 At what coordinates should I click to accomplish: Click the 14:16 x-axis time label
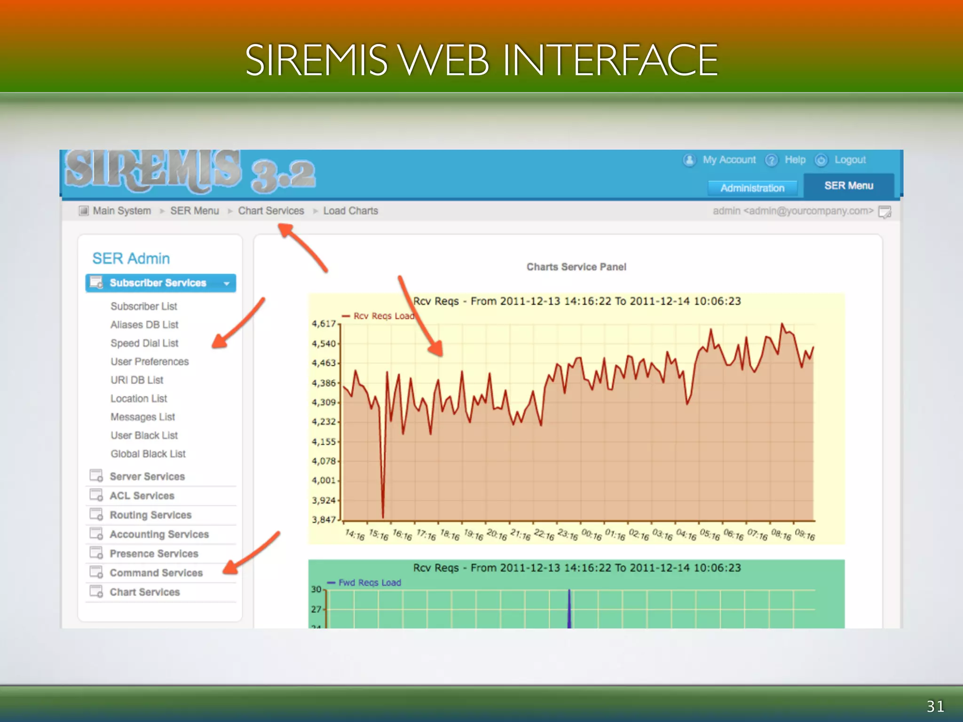click(x=355, y=534)
